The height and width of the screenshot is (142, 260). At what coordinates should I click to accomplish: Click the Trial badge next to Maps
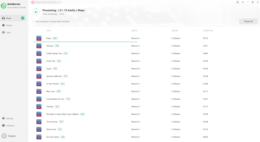point(55,38)
